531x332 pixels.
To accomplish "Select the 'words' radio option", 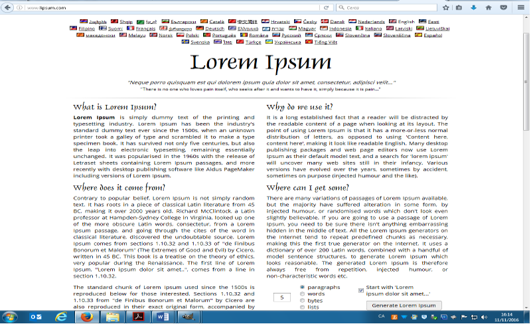I will click(x=303, y=293).
